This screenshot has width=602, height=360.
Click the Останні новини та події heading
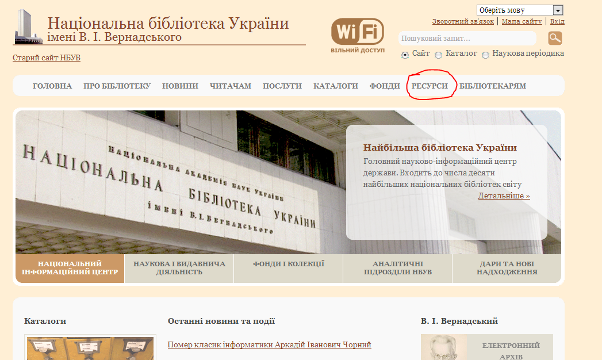point(221,321)
